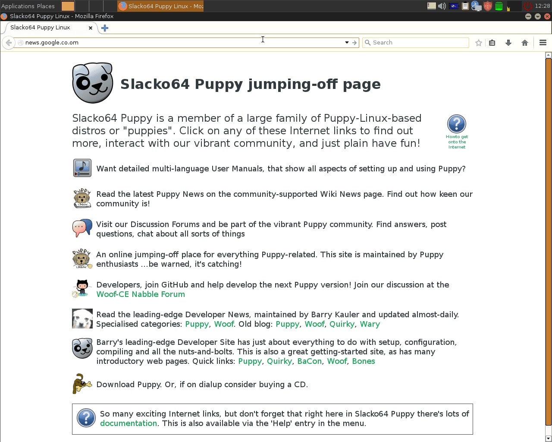Open the Downloads arrow icon

508,42
